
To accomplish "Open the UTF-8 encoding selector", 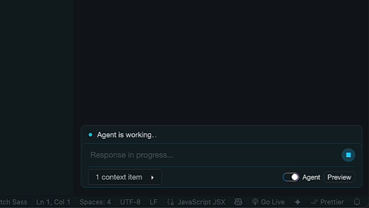I will pos(130,202).
